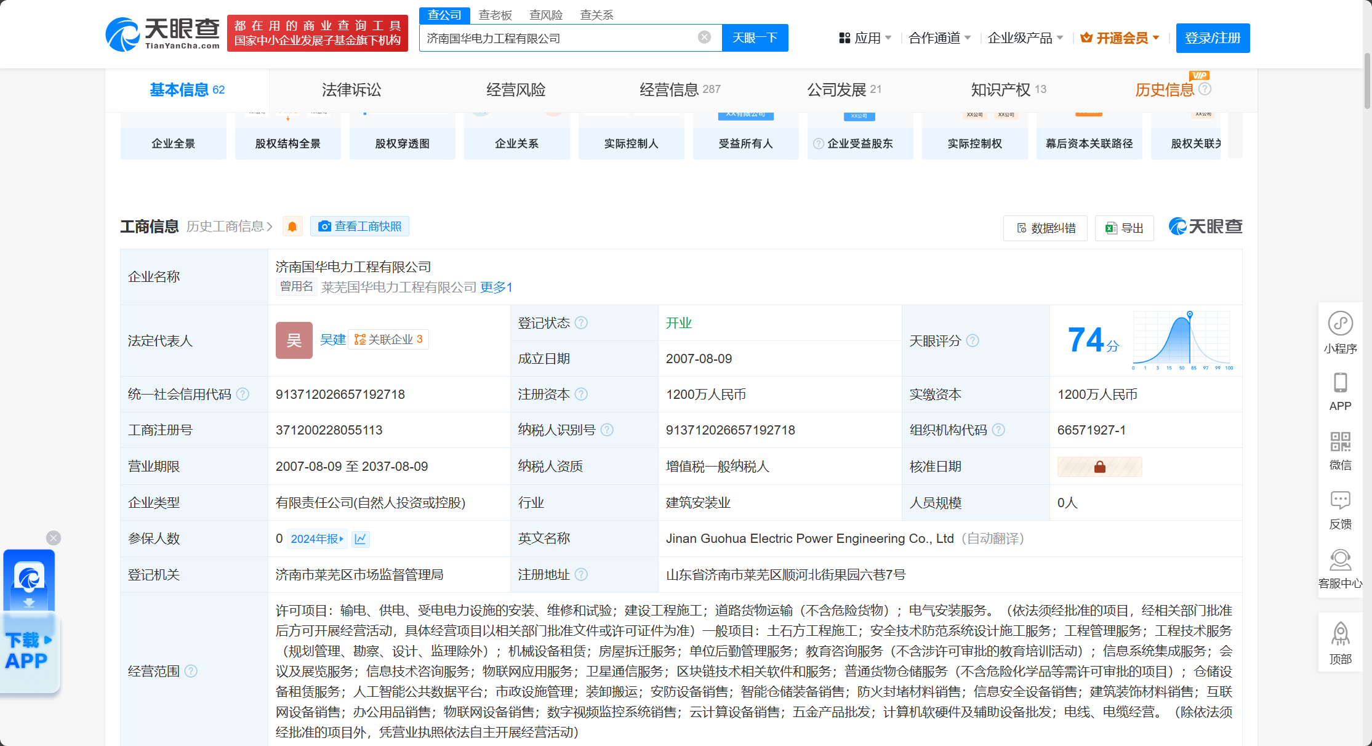The image size is (1372, 746).
Task: Open the 企业受益股东 card
Action: point(861,136)
